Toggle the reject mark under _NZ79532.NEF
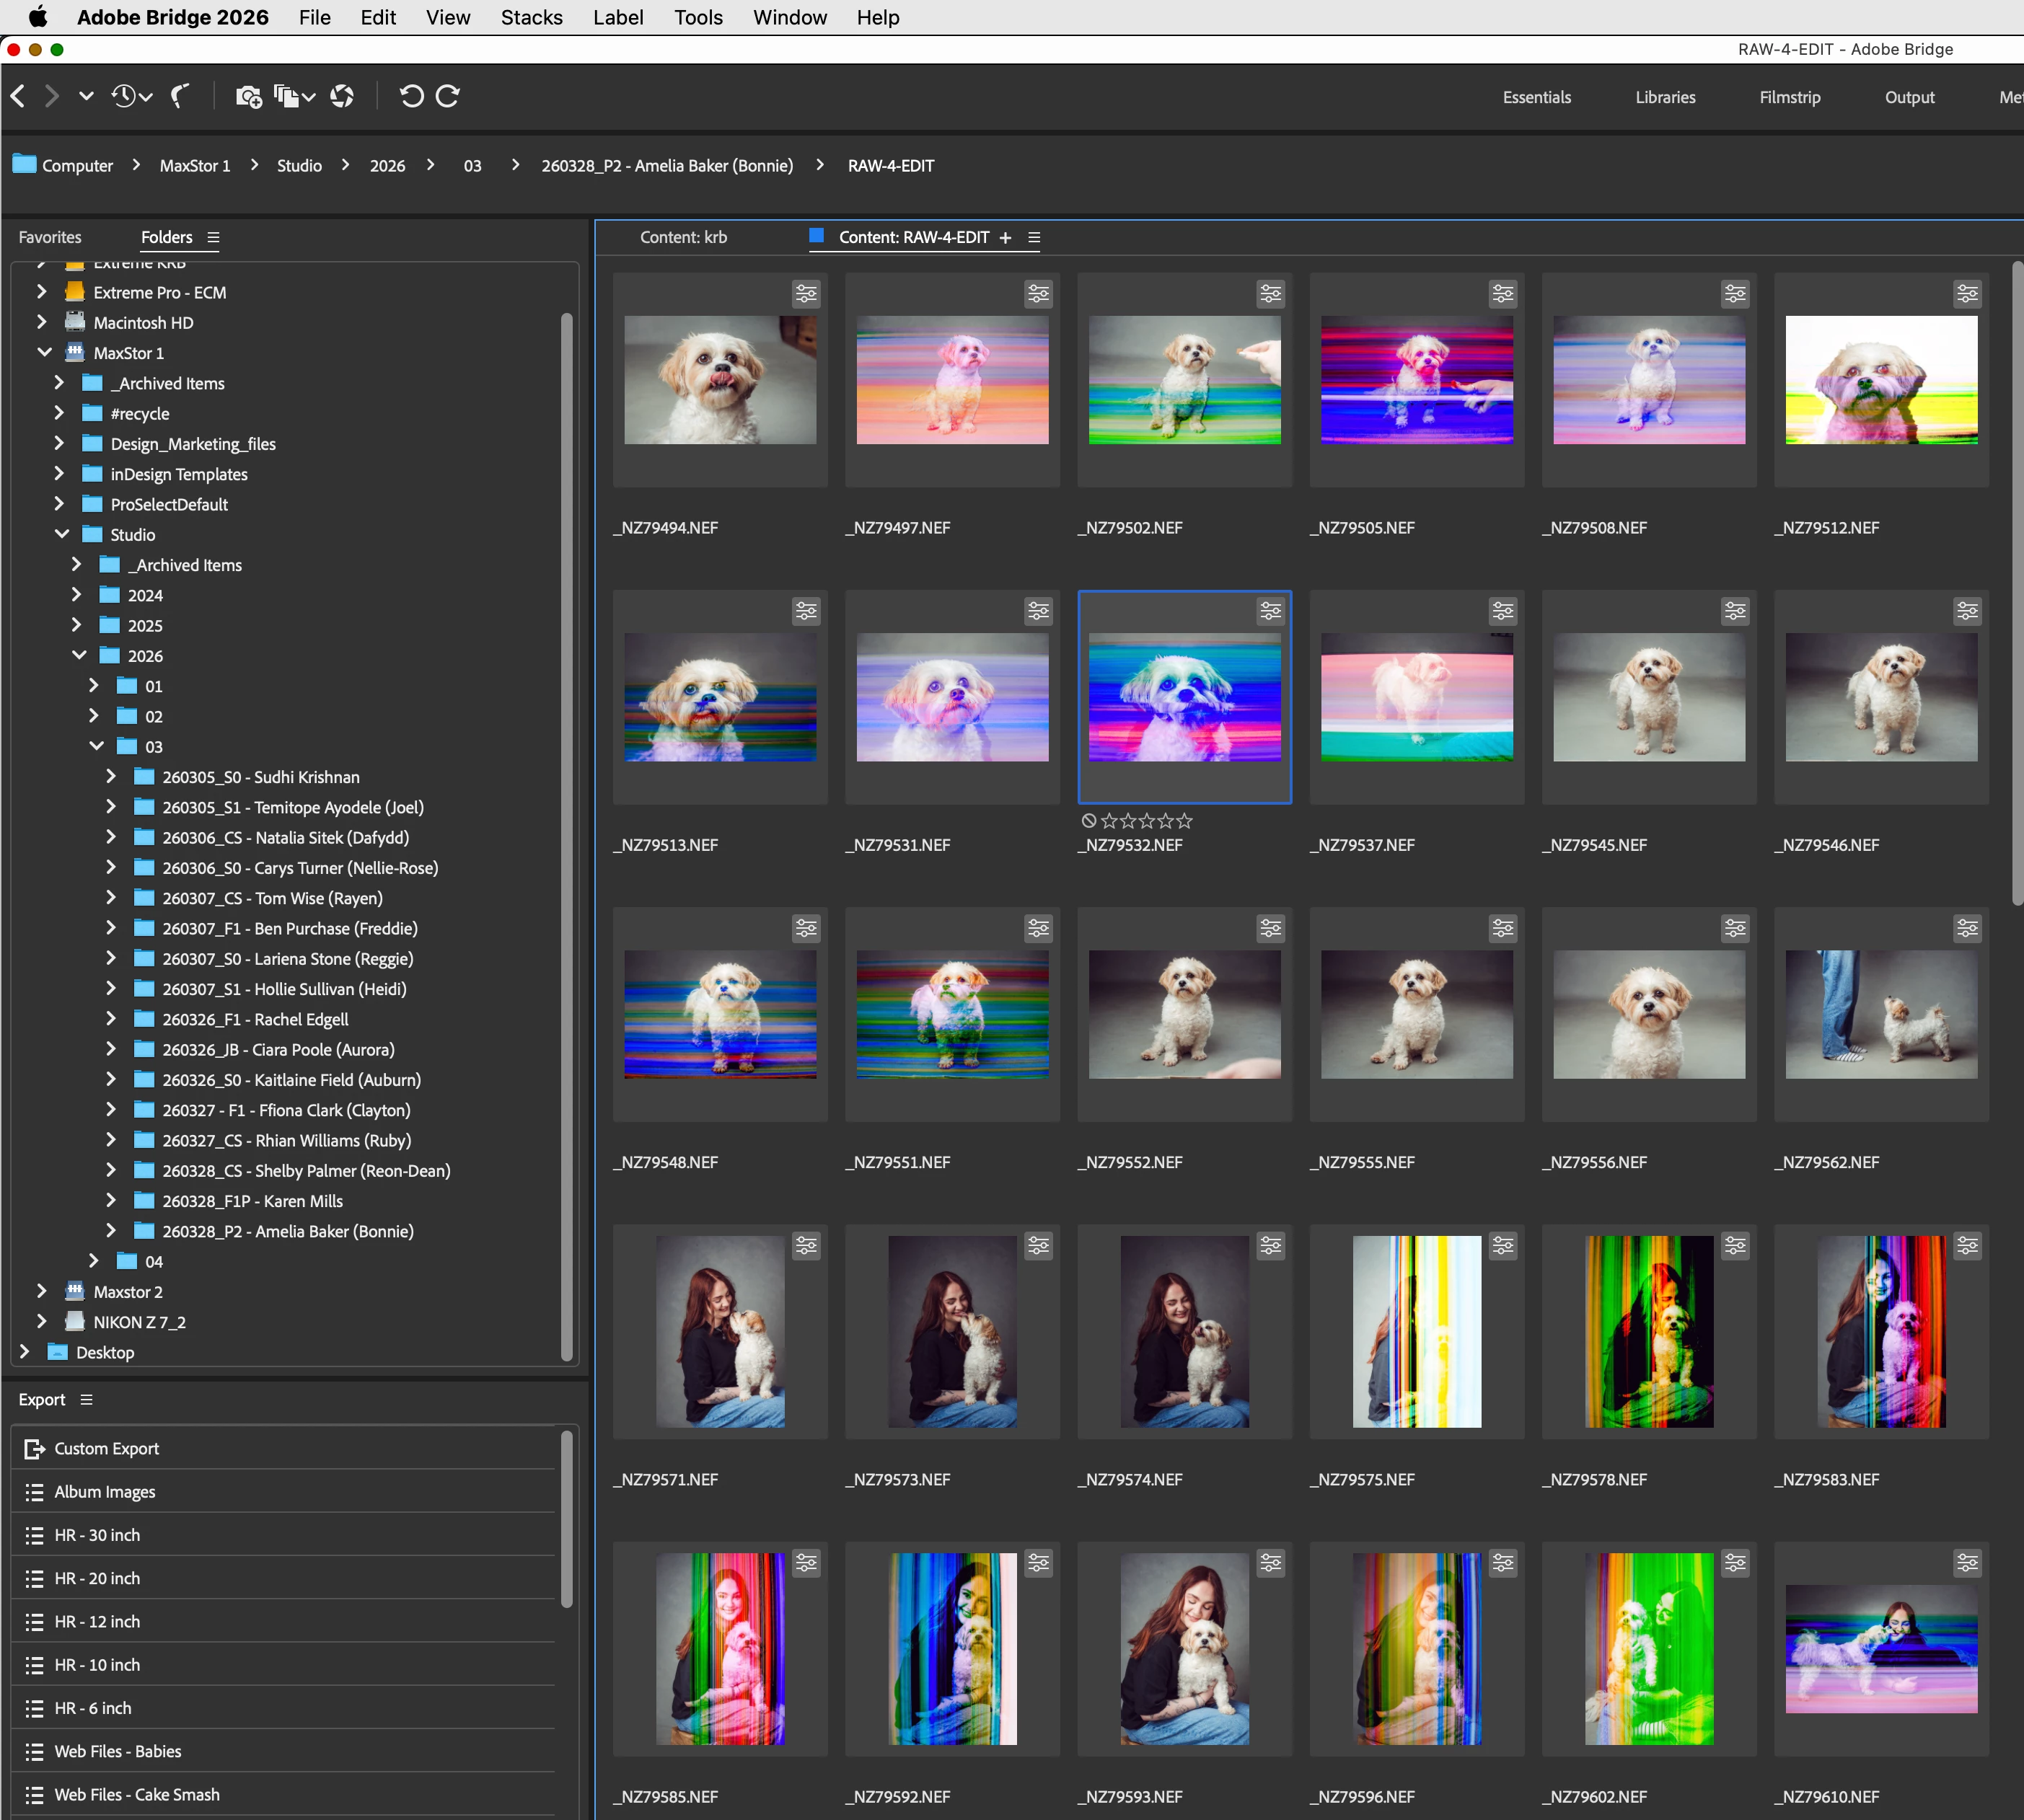Screen dimensions: 2024x1820 (1088, 821)
